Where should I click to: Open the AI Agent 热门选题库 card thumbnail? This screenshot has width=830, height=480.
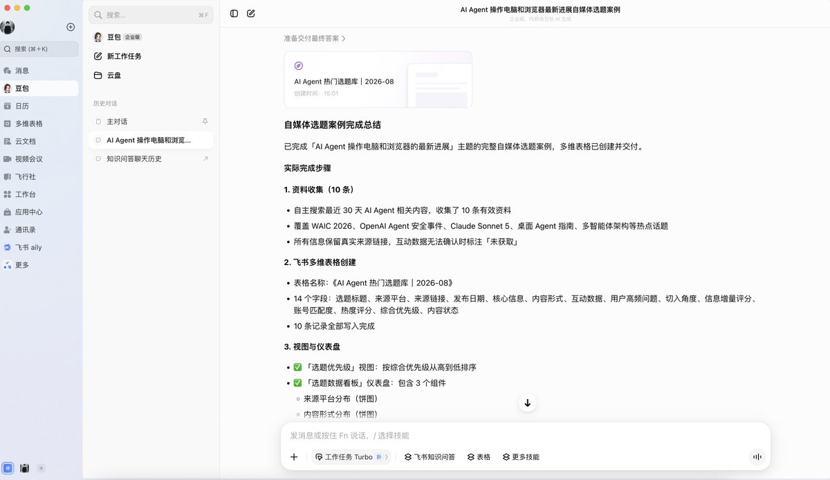(439, 85)
